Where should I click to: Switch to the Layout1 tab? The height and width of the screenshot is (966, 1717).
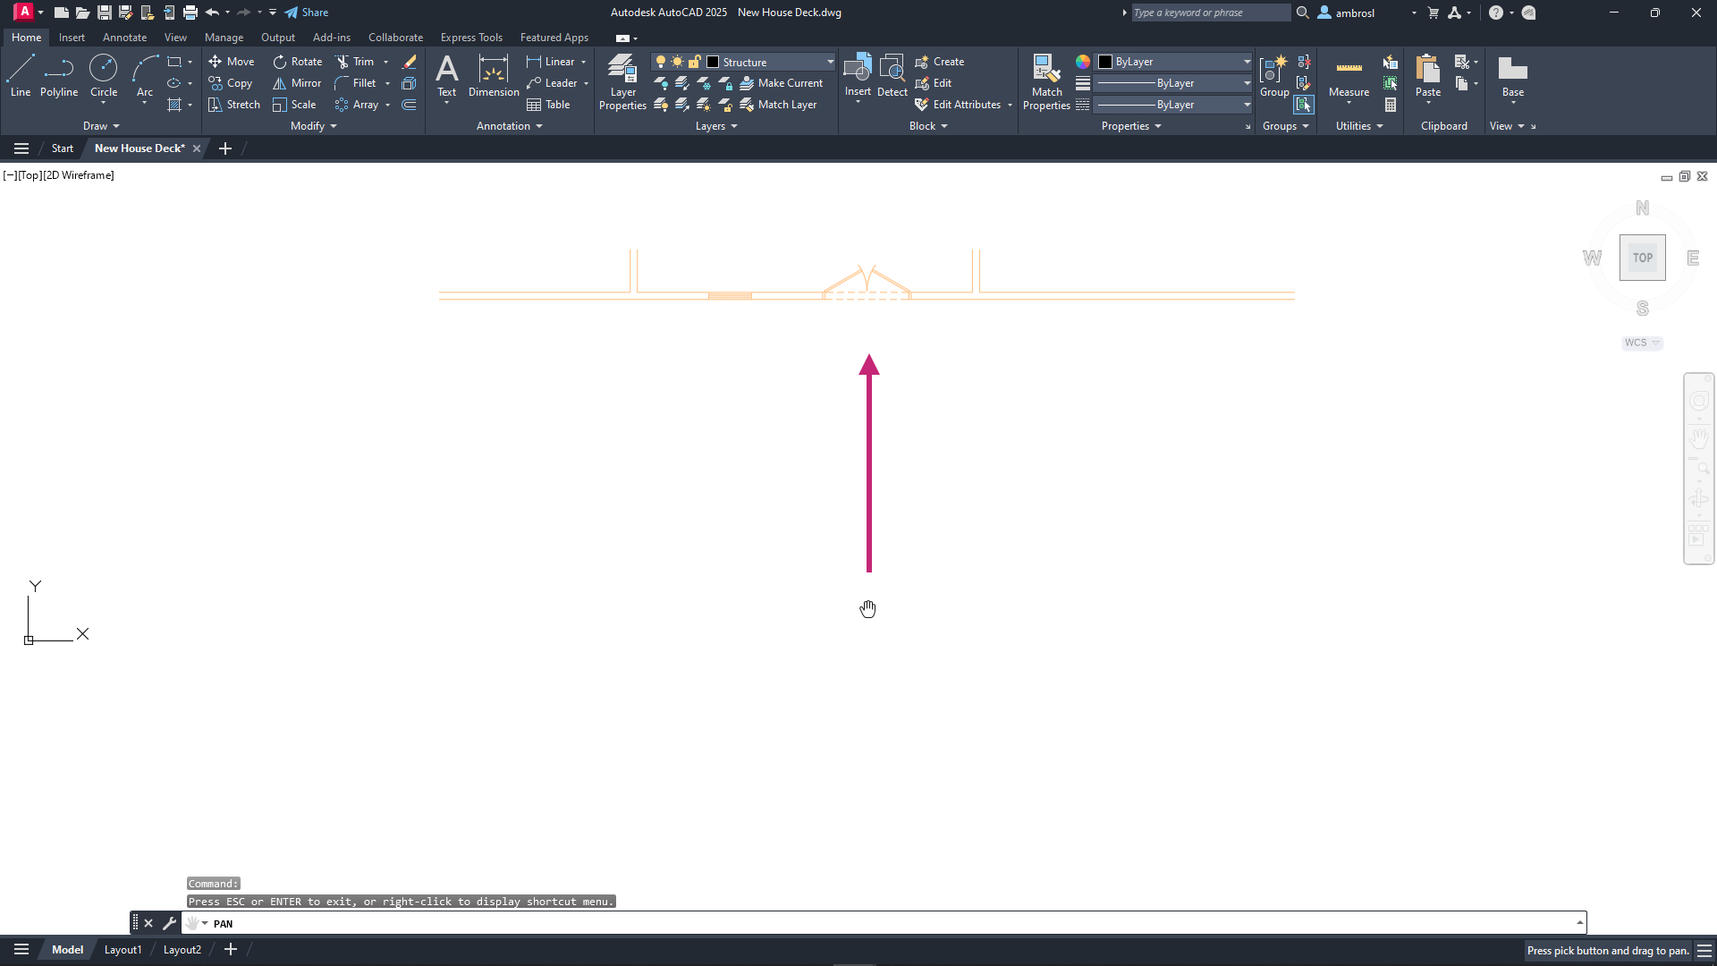[x=123, y=950]
